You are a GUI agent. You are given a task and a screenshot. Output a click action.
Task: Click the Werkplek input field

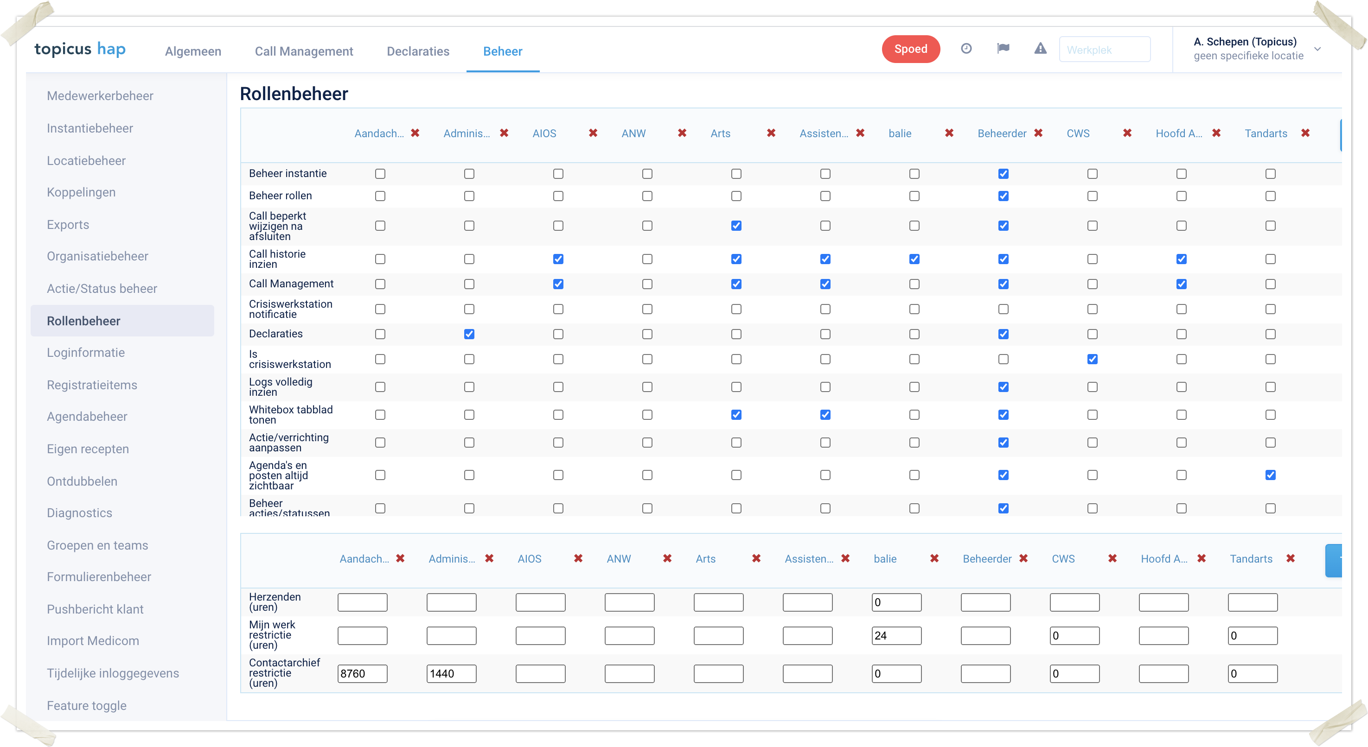click(1104, 50)
